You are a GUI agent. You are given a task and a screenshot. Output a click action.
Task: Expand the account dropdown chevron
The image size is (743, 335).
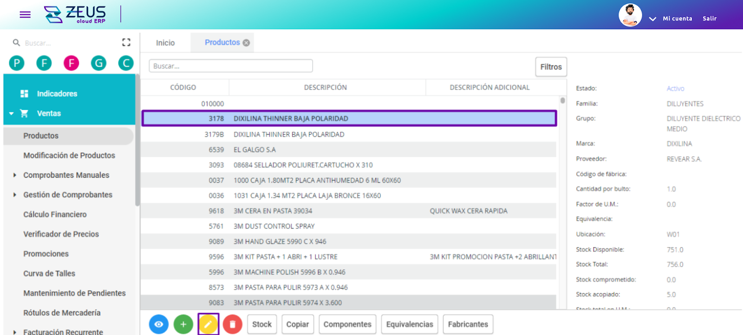tap(652, 19)
